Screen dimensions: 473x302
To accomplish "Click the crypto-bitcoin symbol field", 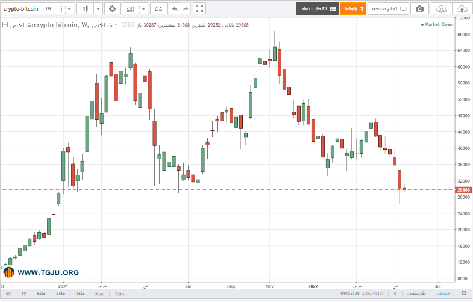I will coord(20,9).
